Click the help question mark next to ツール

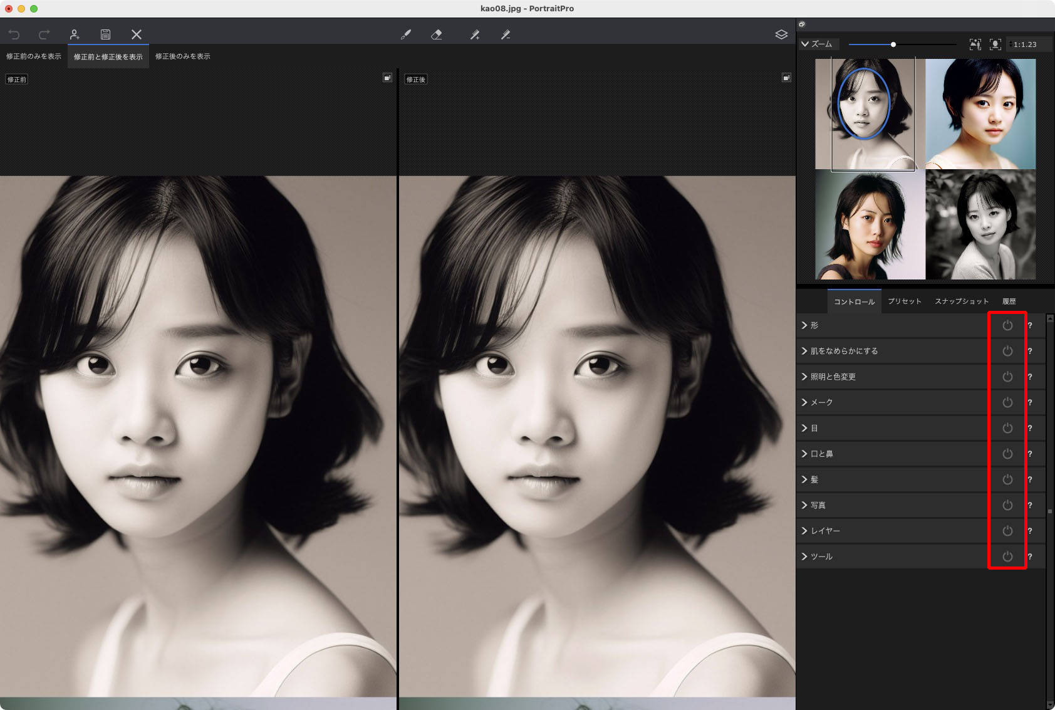[1029, 556]
